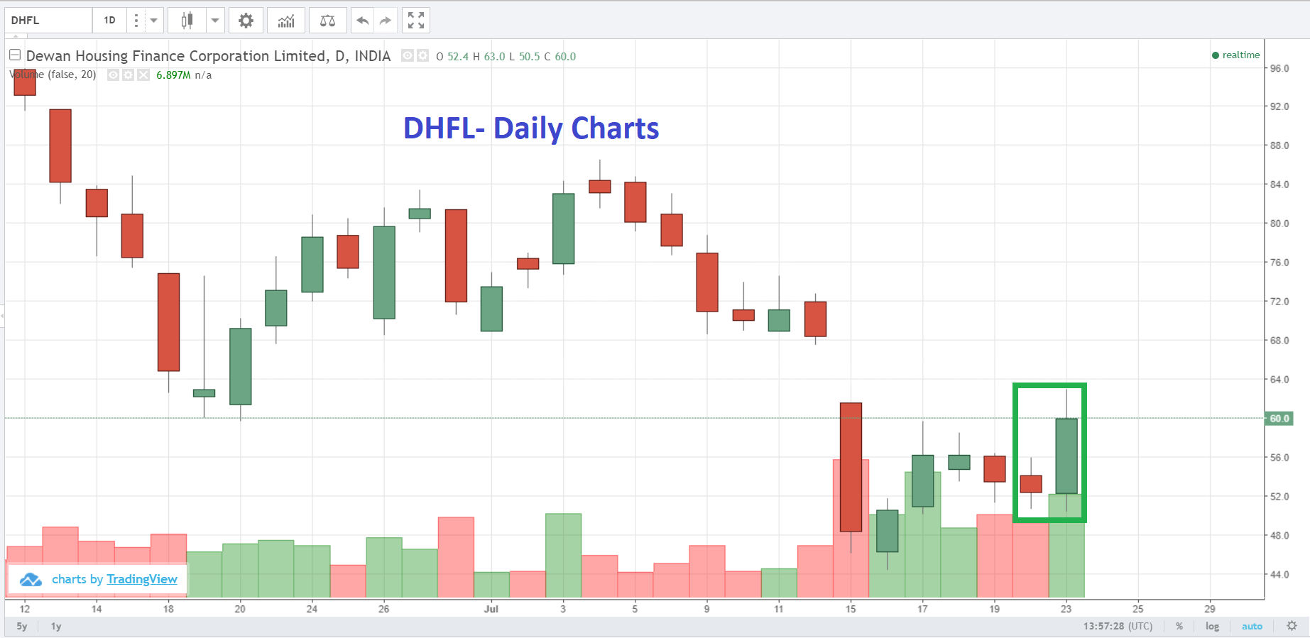
Task: Remove the Volume indicator with the X icon
Action: click(x=143, y=75)
